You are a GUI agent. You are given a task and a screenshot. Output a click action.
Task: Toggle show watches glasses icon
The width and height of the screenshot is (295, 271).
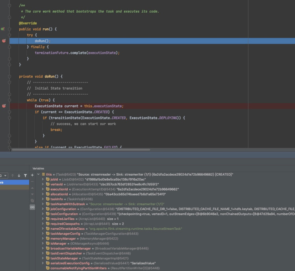(32, 207)
